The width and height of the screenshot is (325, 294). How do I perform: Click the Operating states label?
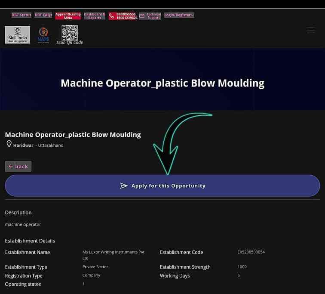(23, 284)
